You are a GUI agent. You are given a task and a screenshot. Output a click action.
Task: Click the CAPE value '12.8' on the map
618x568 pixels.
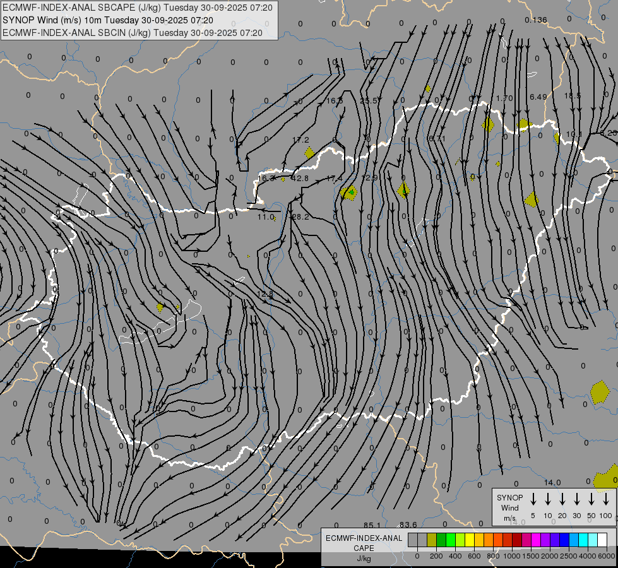pyautogui.click(x=265, y=295)
